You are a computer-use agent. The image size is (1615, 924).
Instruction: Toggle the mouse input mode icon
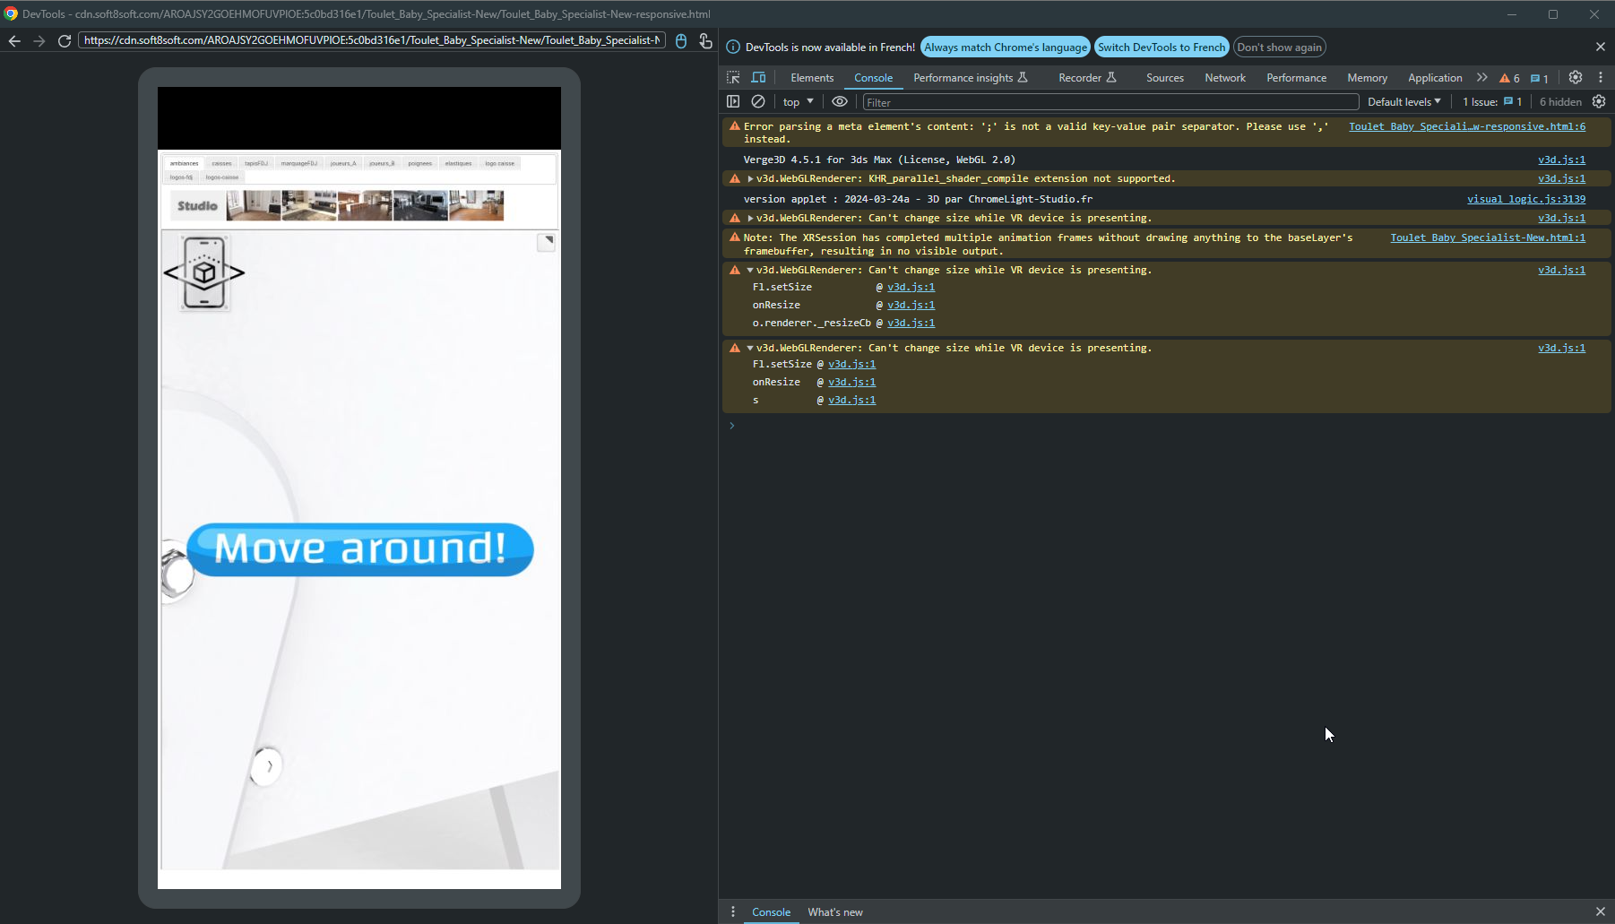[x=681, y=41]
